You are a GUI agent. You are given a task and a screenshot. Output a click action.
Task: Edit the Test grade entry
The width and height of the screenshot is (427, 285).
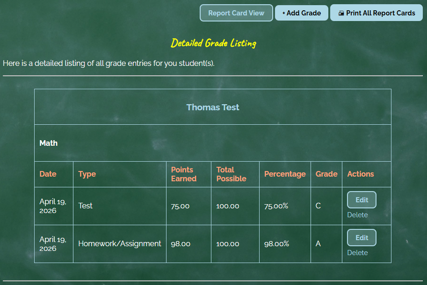362,200
